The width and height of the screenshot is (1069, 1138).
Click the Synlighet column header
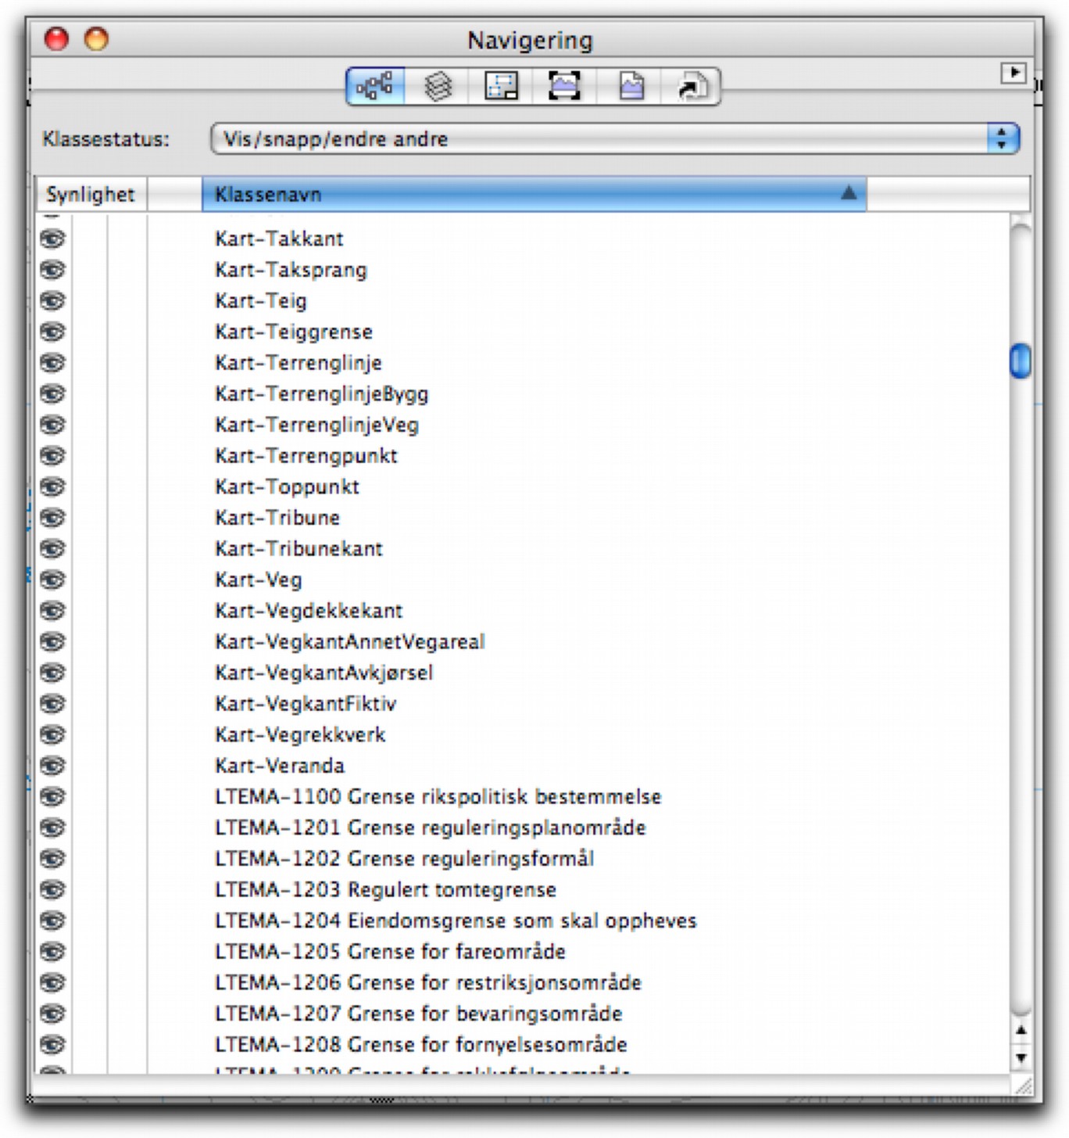coord(91,194)
